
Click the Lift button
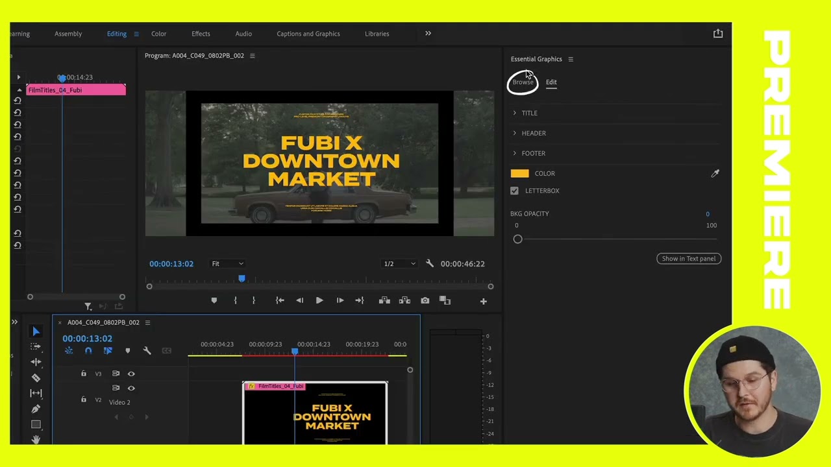point(384,300)
